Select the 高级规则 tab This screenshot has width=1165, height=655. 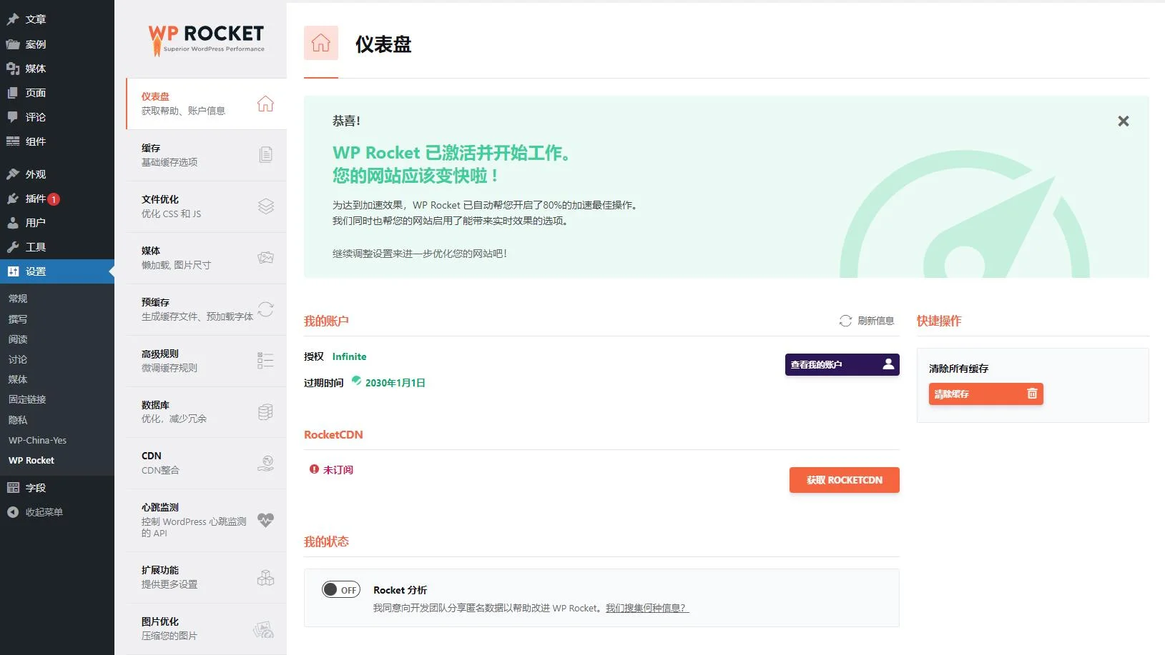pos(206,361)
